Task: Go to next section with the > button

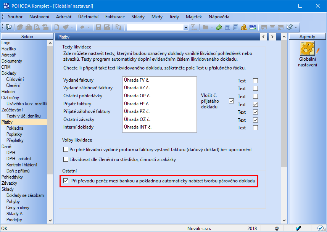Action: [x=272, y=37]
